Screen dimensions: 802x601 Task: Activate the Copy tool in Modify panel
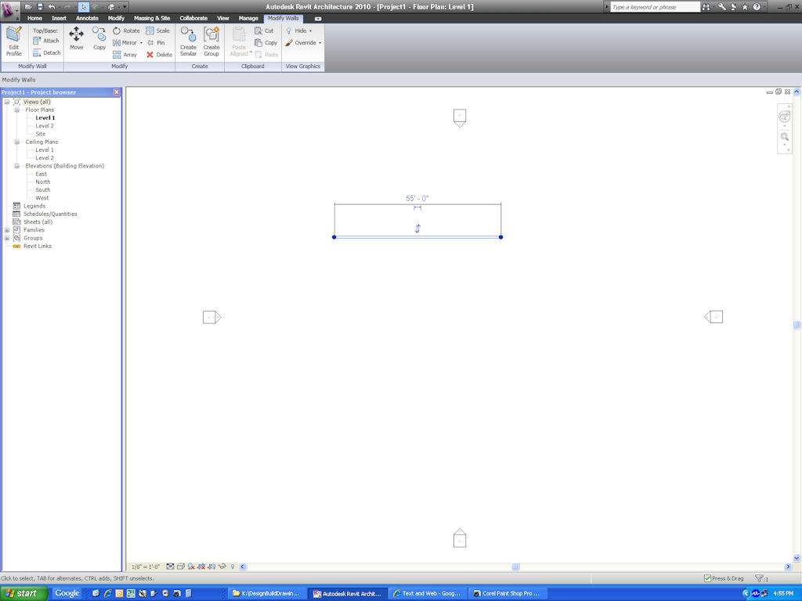[99, 39]
